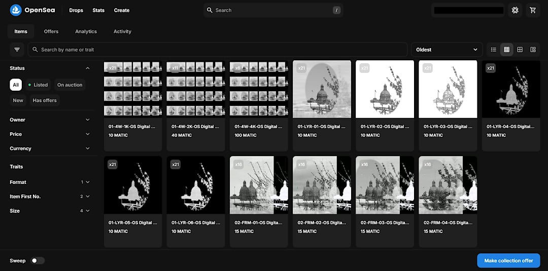Image resolution: width=548 pixels, height=271 pixels.
Task: Open the Drops menu
Action: point(76,10)
